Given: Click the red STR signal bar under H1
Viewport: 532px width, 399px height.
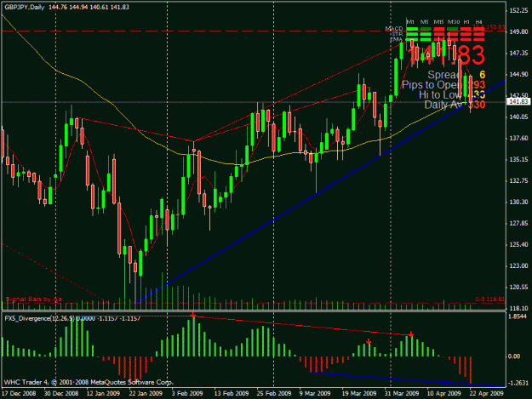Looking at the screenshot, I should [x=466, y=34].
